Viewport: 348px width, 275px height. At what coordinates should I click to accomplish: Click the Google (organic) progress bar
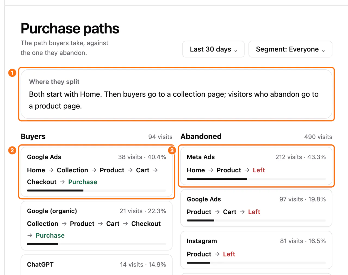pos(97,244)
